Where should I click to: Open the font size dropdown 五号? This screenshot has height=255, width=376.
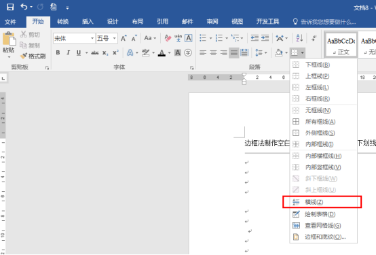click(x=115, y=38)
